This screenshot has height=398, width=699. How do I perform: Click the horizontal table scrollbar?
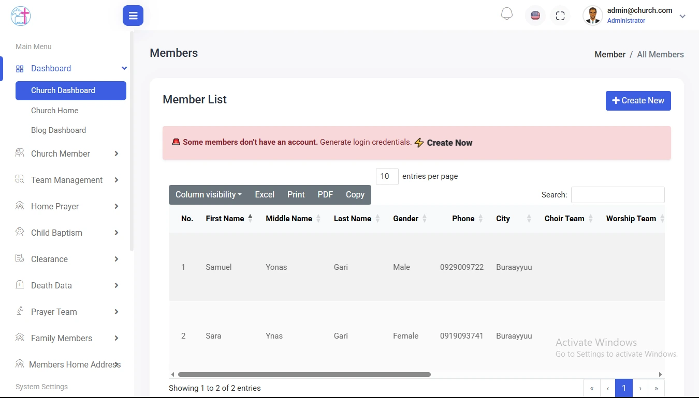(304, 374)
